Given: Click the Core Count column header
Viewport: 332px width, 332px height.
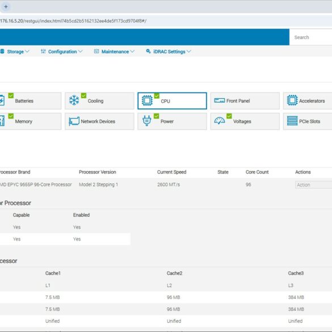Looking at the screenshot, I should coord(257,172).
